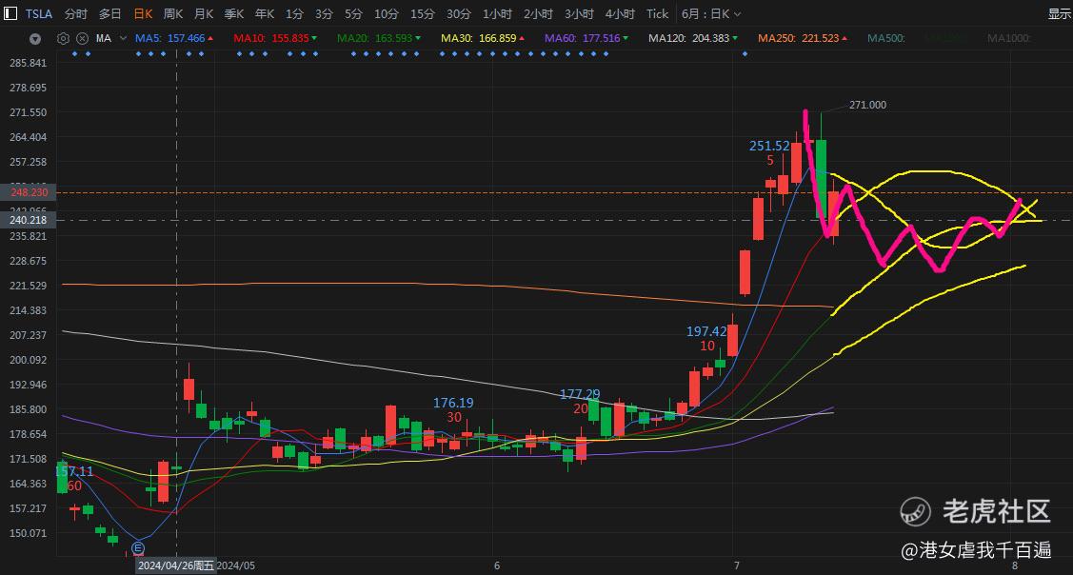Screen dimensions: 1073x575
Task: Select the 2小时 two-hour interval
Action: (x=539, y=13)
